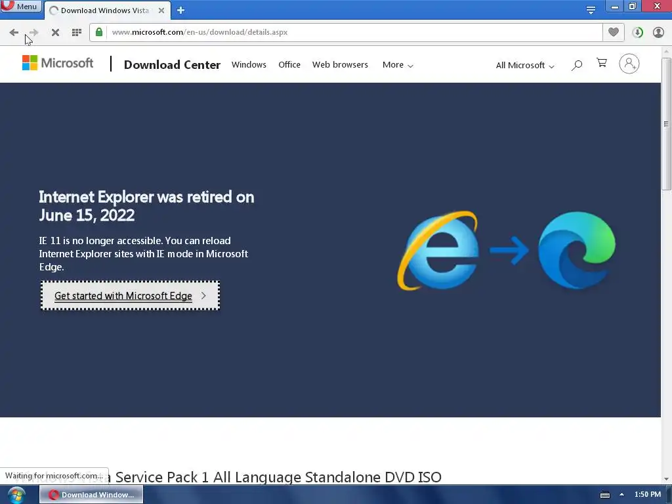The image size is (672, 504).
Task: Click the green security padlock icon
Action: pos(99,32)
